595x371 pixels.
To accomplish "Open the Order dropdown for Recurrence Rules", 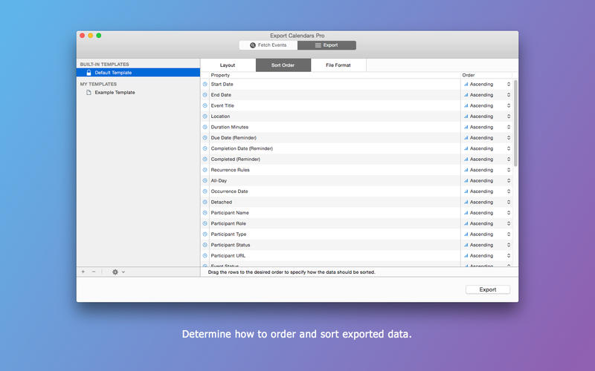I will pos(487,170).
